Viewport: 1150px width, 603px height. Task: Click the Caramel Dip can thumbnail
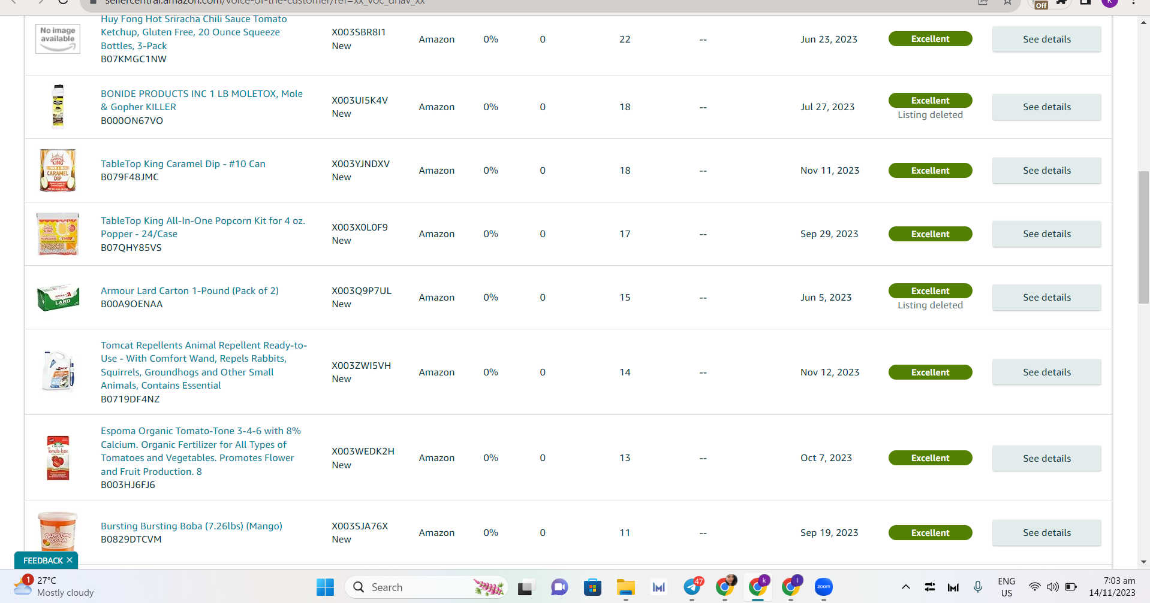[x=58, y=170]
